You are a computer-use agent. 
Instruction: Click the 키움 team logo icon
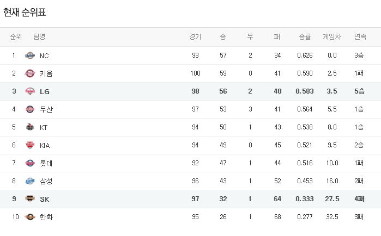(x=30, y=73)
